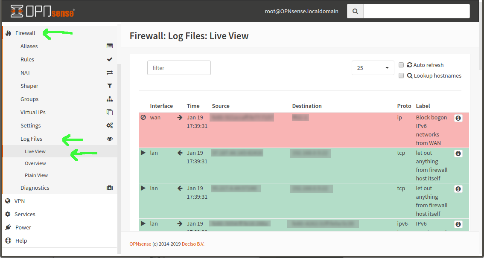Open the Aliases menu entry

pos(29,46)
